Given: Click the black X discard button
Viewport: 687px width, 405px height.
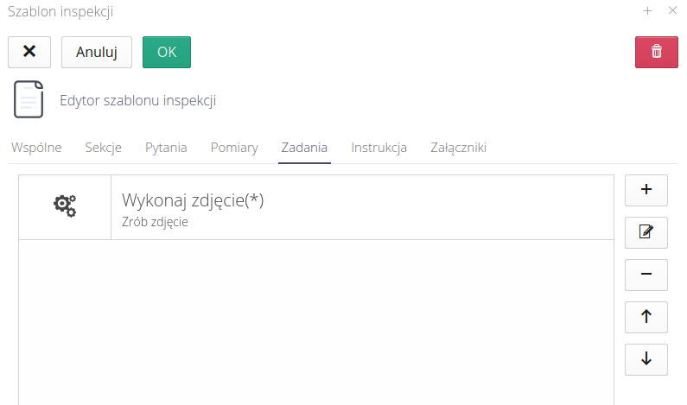Looking at the screenshot, I should click(x=29, y=52).
